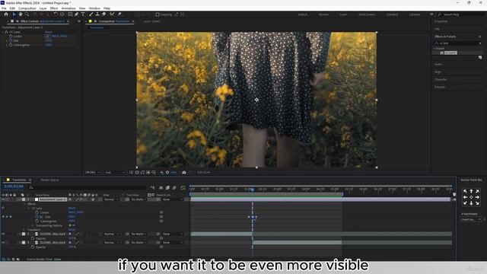487x274 pixels.
Task: Reset the CC Lens effect in Effect Controls
Action: [x=49, y=32]
